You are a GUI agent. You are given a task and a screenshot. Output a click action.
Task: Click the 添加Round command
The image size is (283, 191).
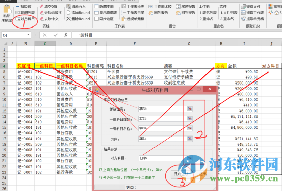pos(78,13)
